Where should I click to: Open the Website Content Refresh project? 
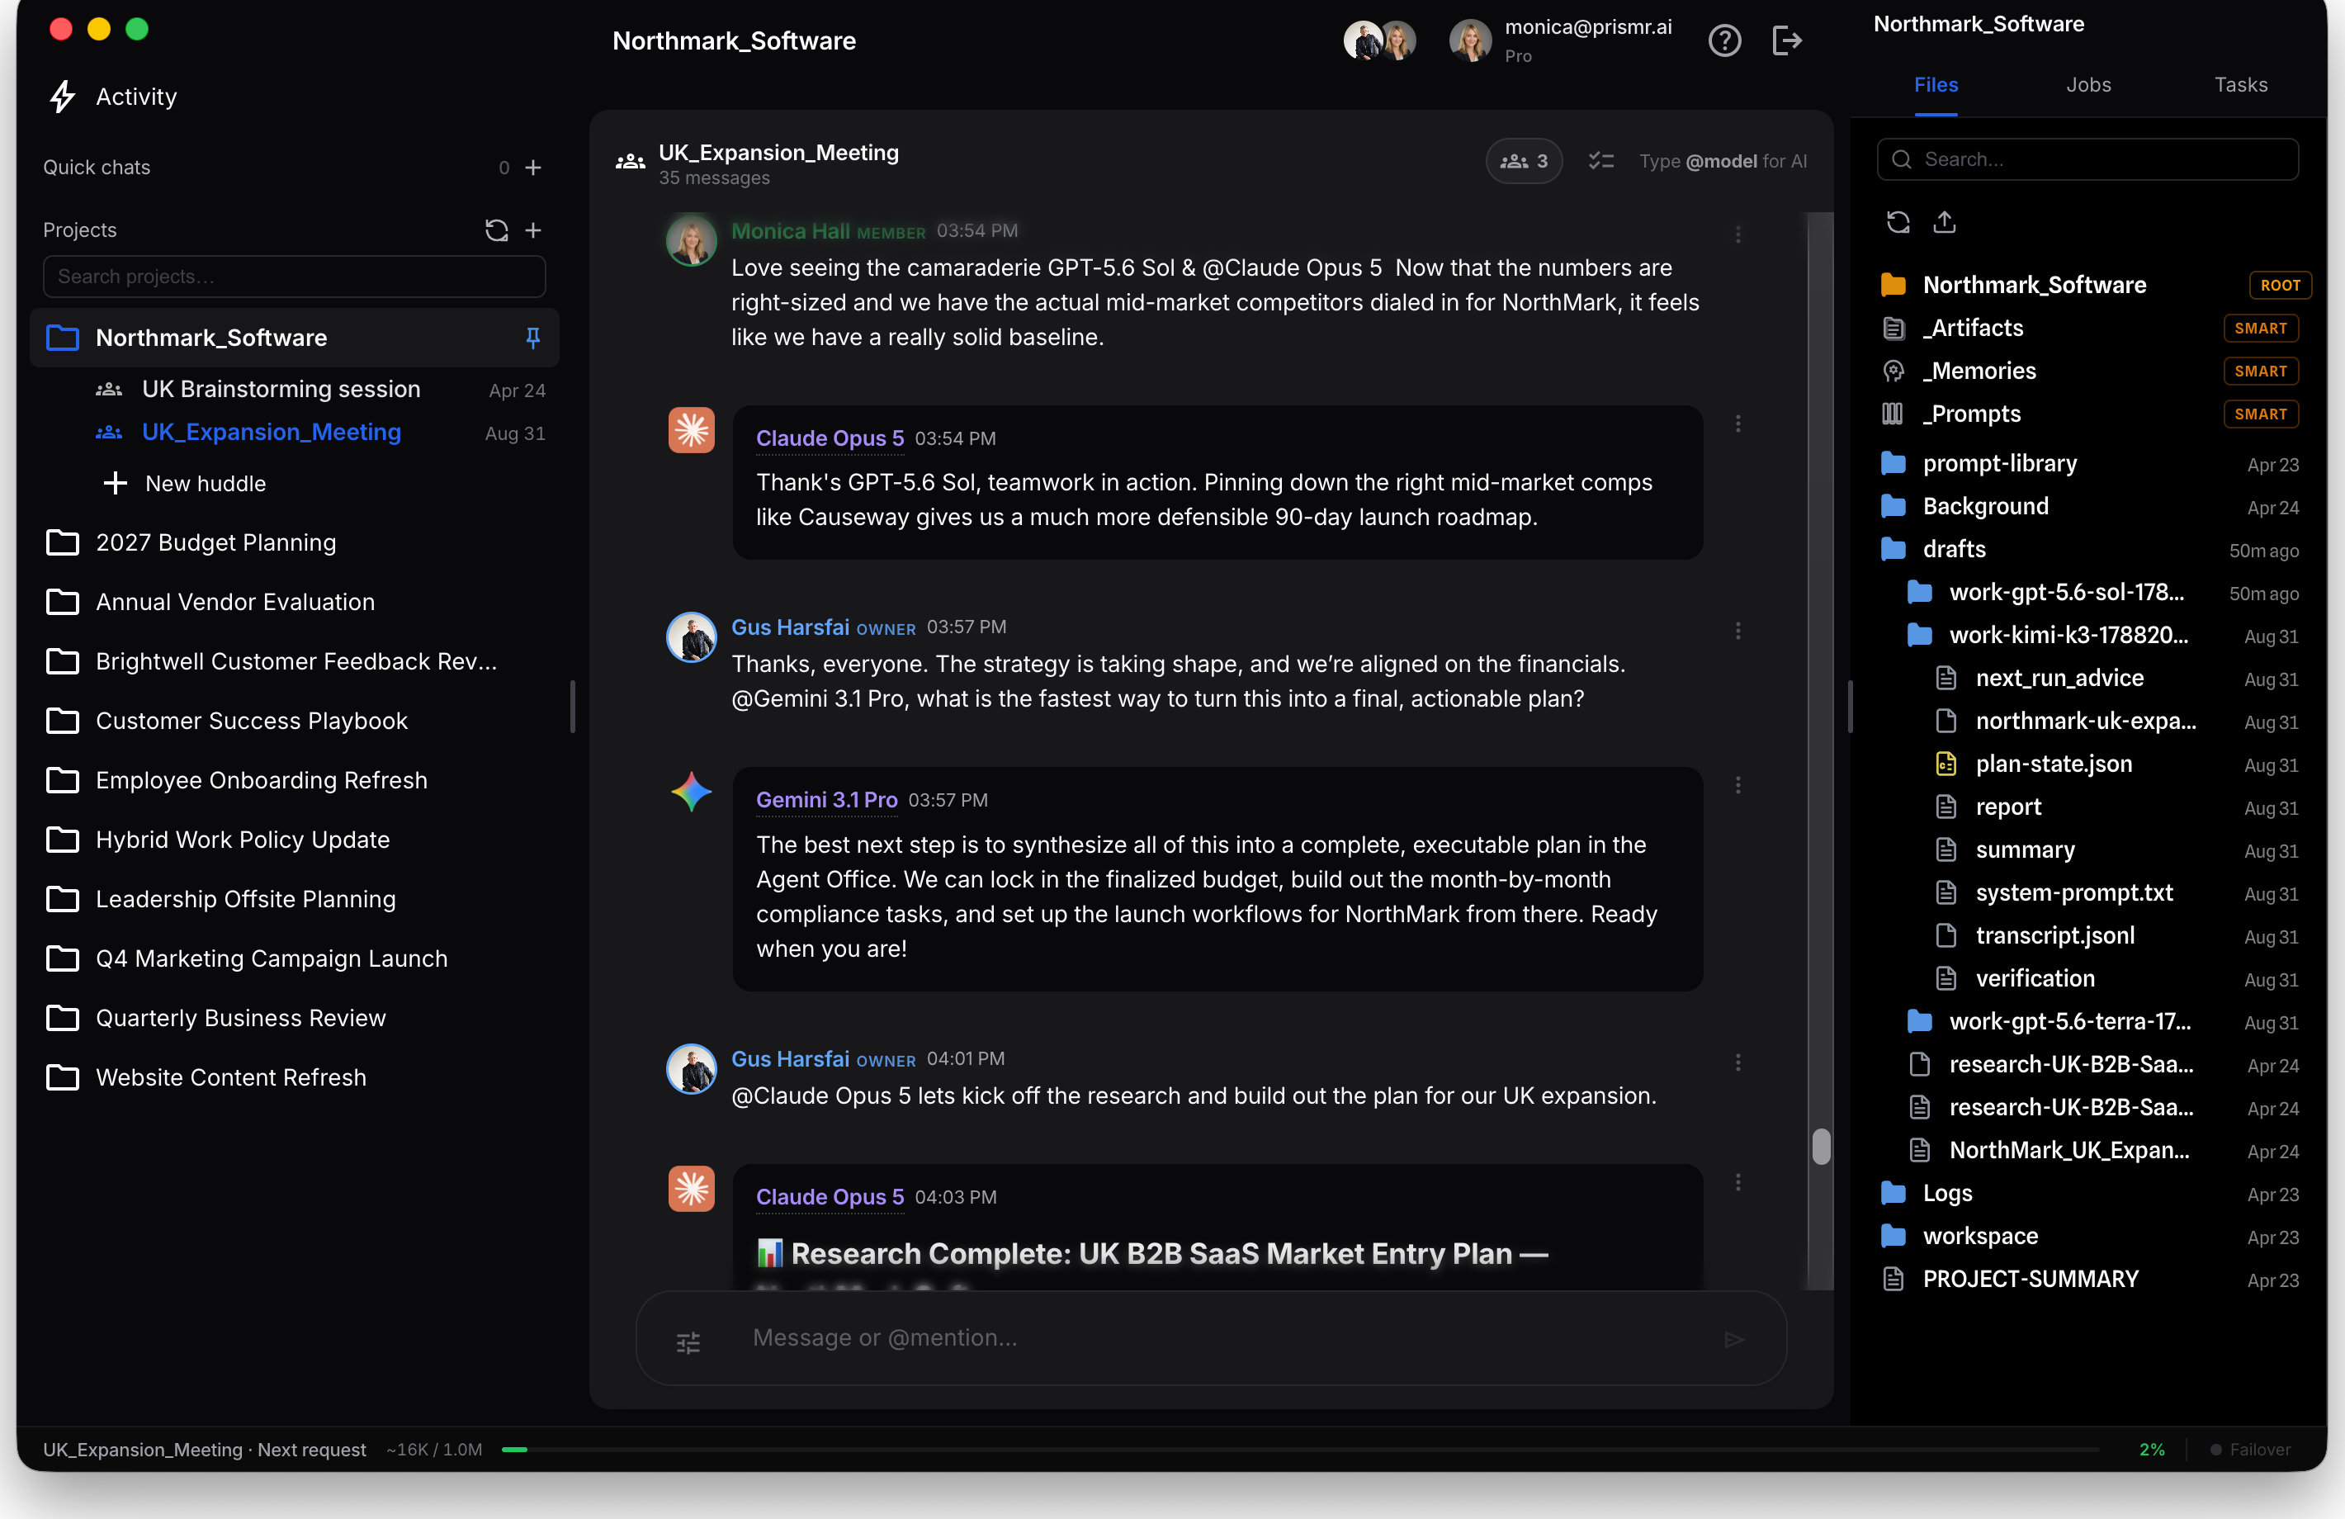[230, 1077]
